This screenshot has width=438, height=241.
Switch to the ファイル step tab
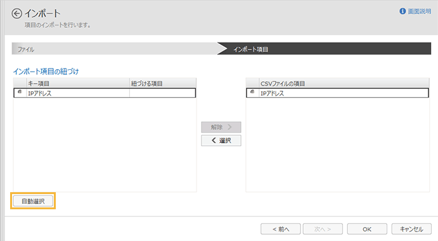115,49
